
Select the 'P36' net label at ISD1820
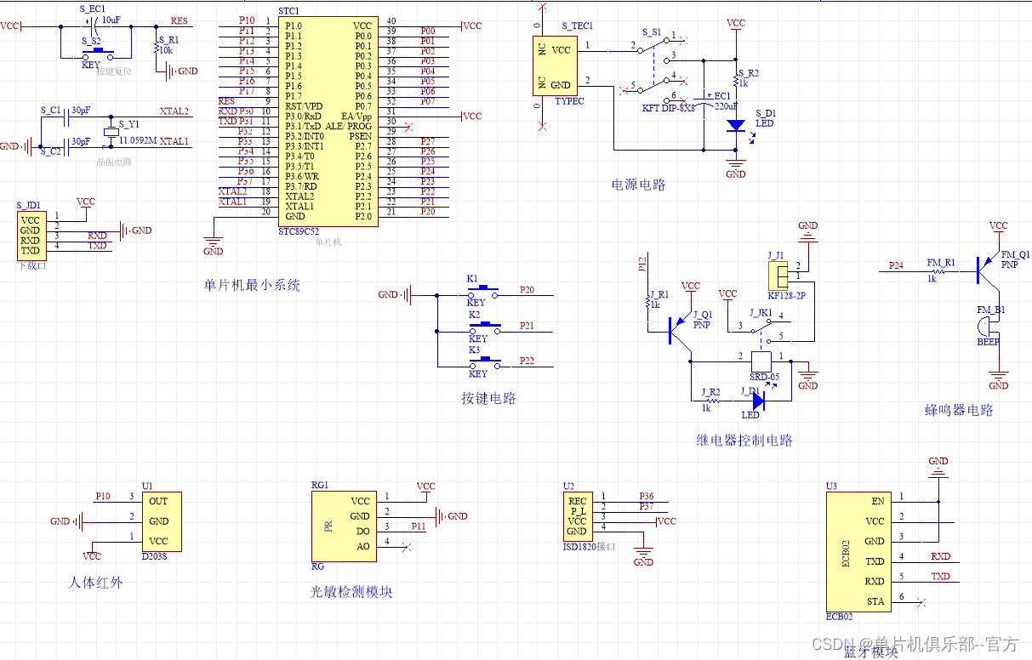[647, 496]
